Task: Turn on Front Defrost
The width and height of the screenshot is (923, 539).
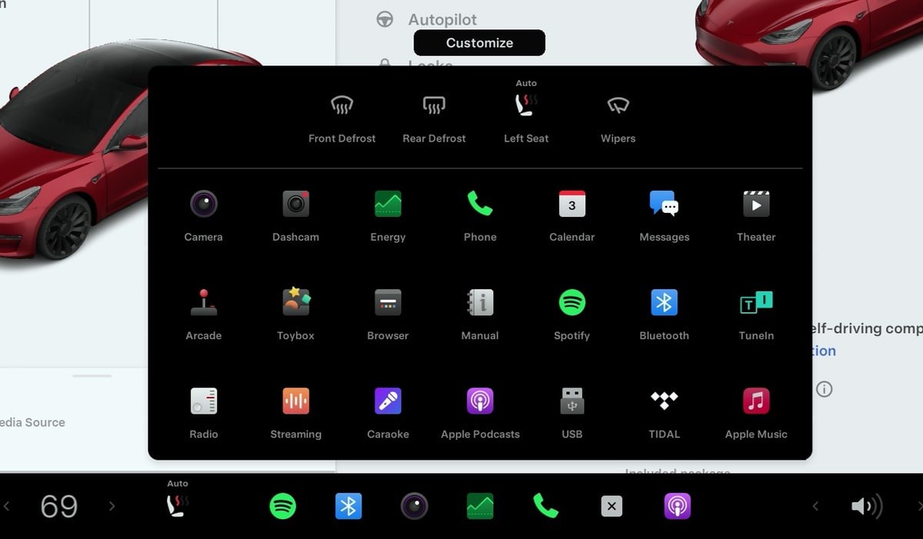Action: (342, 118)
